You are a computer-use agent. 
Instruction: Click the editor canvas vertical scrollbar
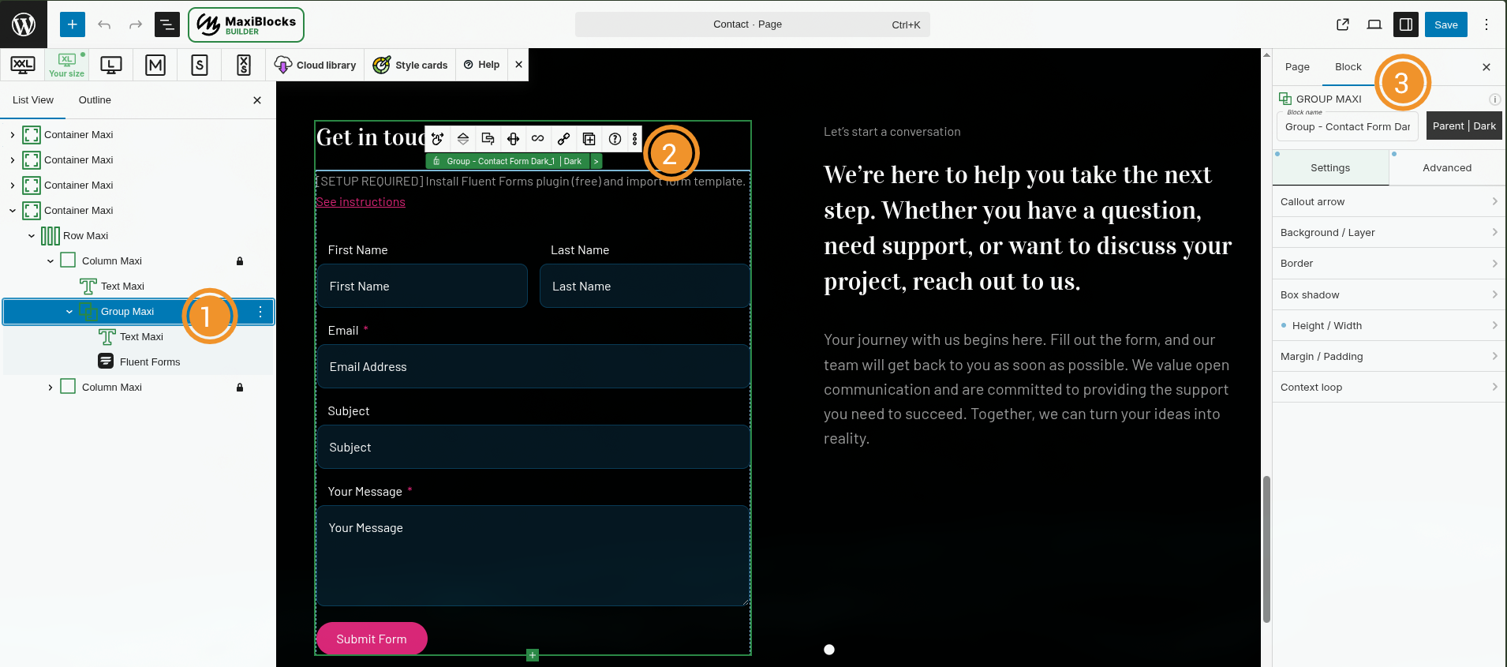(1266, 549)
